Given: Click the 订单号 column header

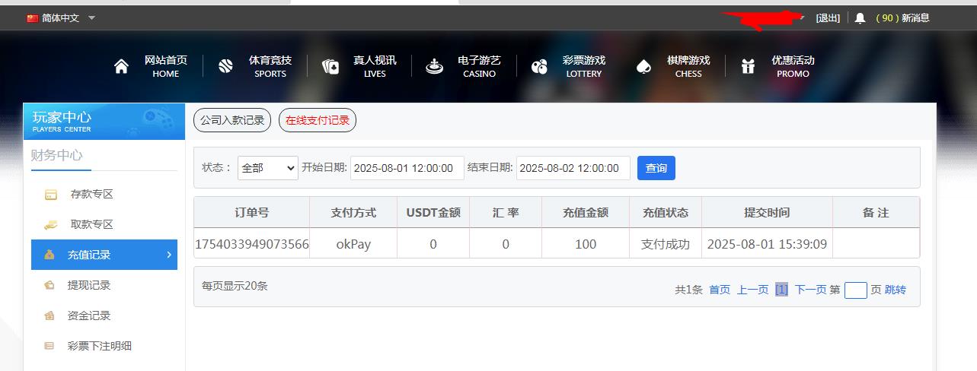Looking at the screenshot, I should pos(252,212).
